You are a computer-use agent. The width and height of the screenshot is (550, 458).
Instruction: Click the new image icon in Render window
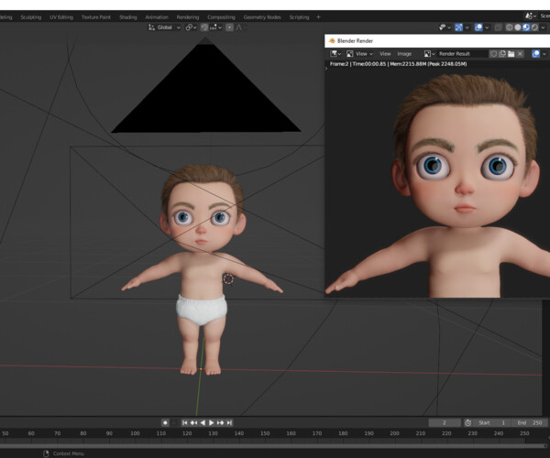502,54
